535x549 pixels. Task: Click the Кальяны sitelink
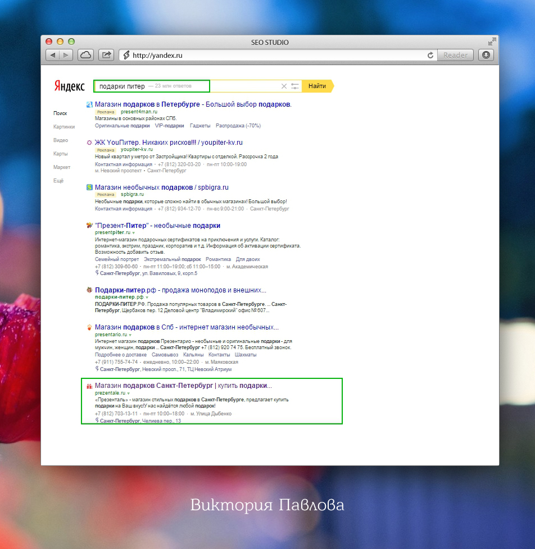point(193,355)
